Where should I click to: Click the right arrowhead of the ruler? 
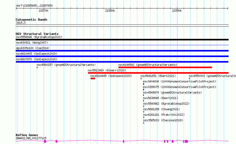pyautogui.click(x=228, y=8)
